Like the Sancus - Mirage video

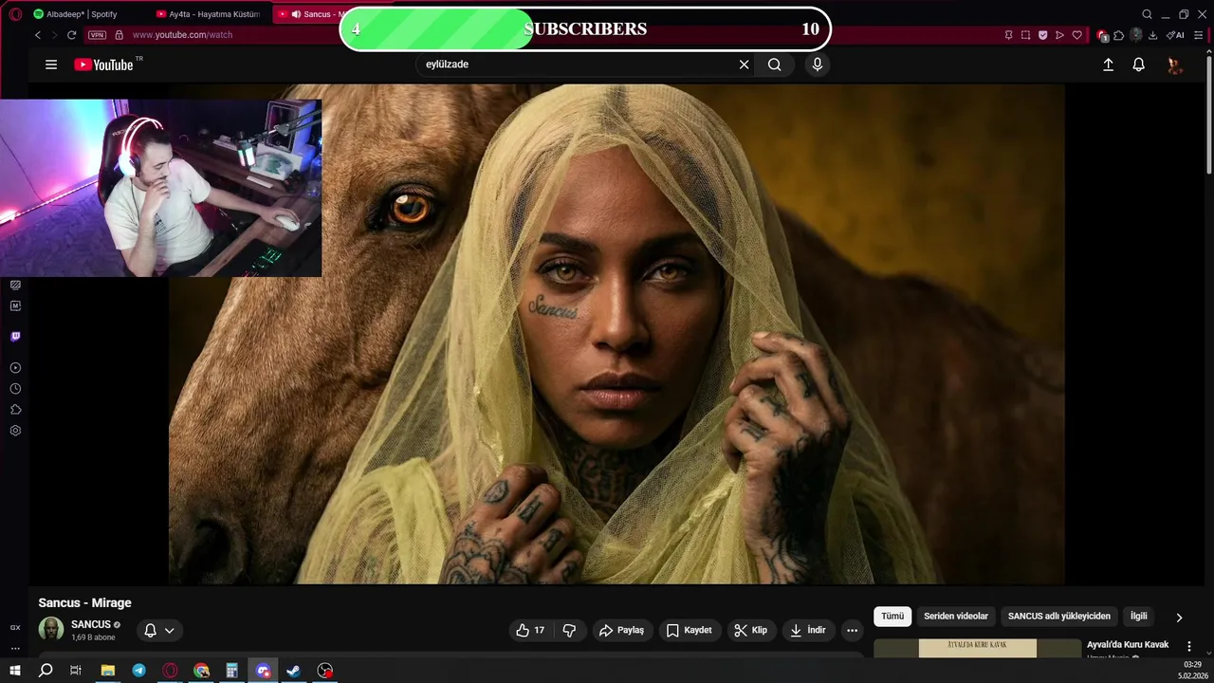coord(530,630)
